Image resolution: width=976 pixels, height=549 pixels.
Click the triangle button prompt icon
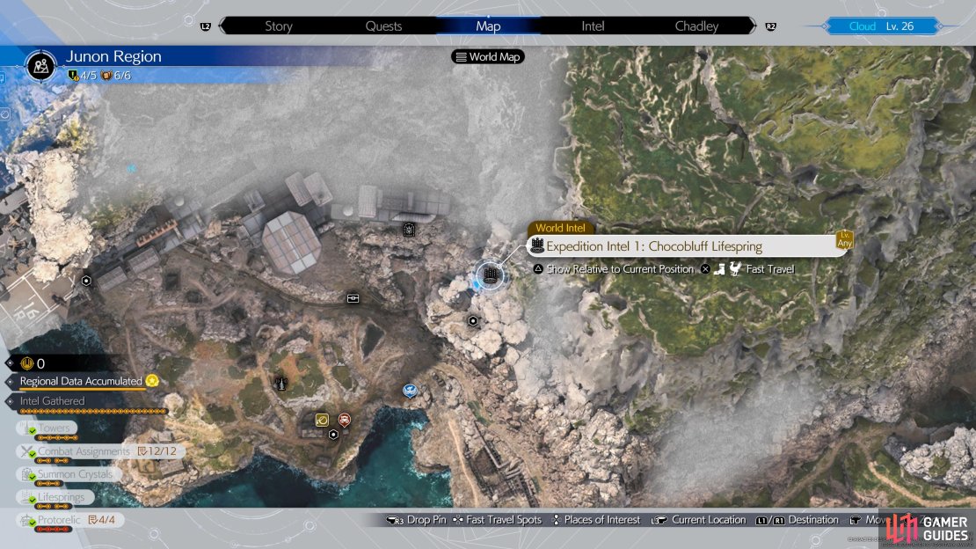tap(538, 269)
